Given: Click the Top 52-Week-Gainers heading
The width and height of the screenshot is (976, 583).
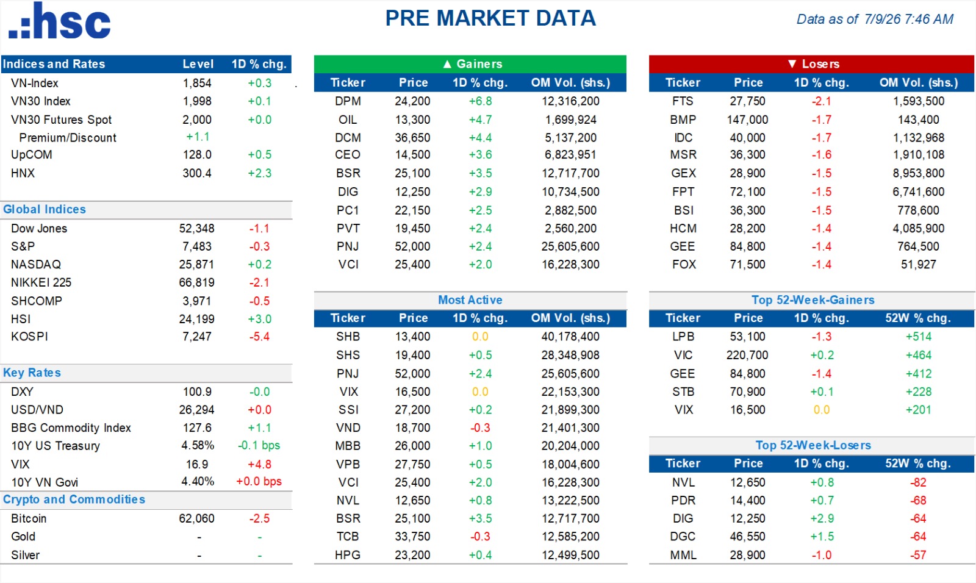Looking at the screenshot, I should pyautogui.click(x=813, y=300).
